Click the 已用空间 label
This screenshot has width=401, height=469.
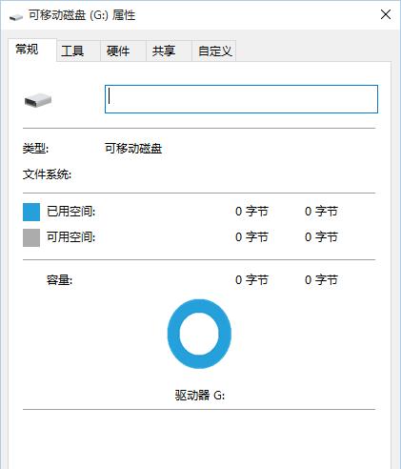(70, 212)
